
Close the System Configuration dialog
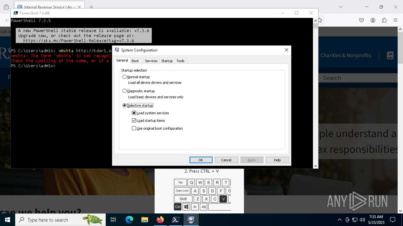287,50
